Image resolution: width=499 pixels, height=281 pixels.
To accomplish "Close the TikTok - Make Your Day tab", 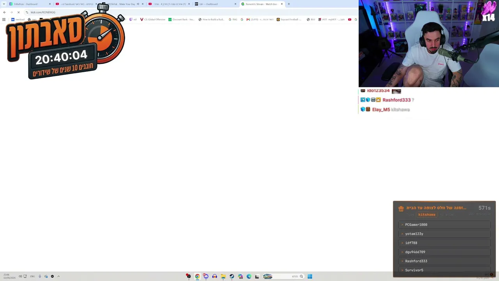I will pyautogui.click(x=143, y=4).
